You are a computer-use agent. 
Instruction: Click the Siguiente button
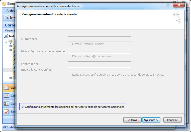pyautogui.click(x=151, y=120)
